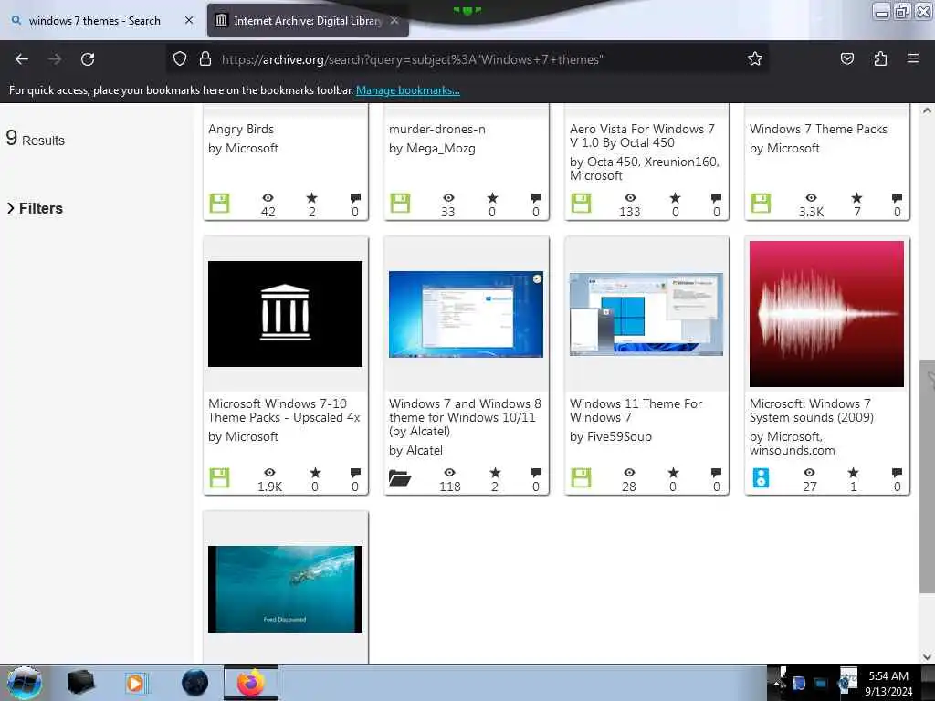Click the favorites star on Windows 7 Theme Packs card
This screenshot has height=701, width=935.
tap(856, 198)
